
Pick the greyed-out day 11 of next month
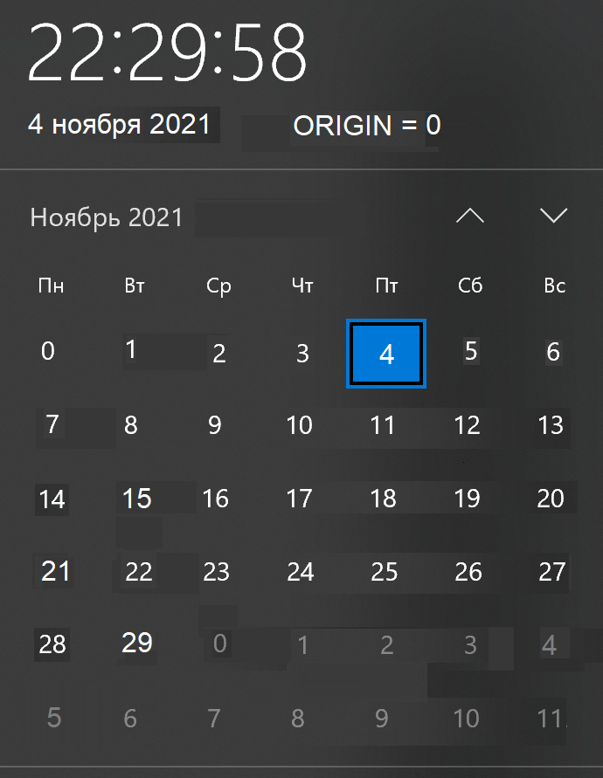pyautogui.click(x=549, y=719)
